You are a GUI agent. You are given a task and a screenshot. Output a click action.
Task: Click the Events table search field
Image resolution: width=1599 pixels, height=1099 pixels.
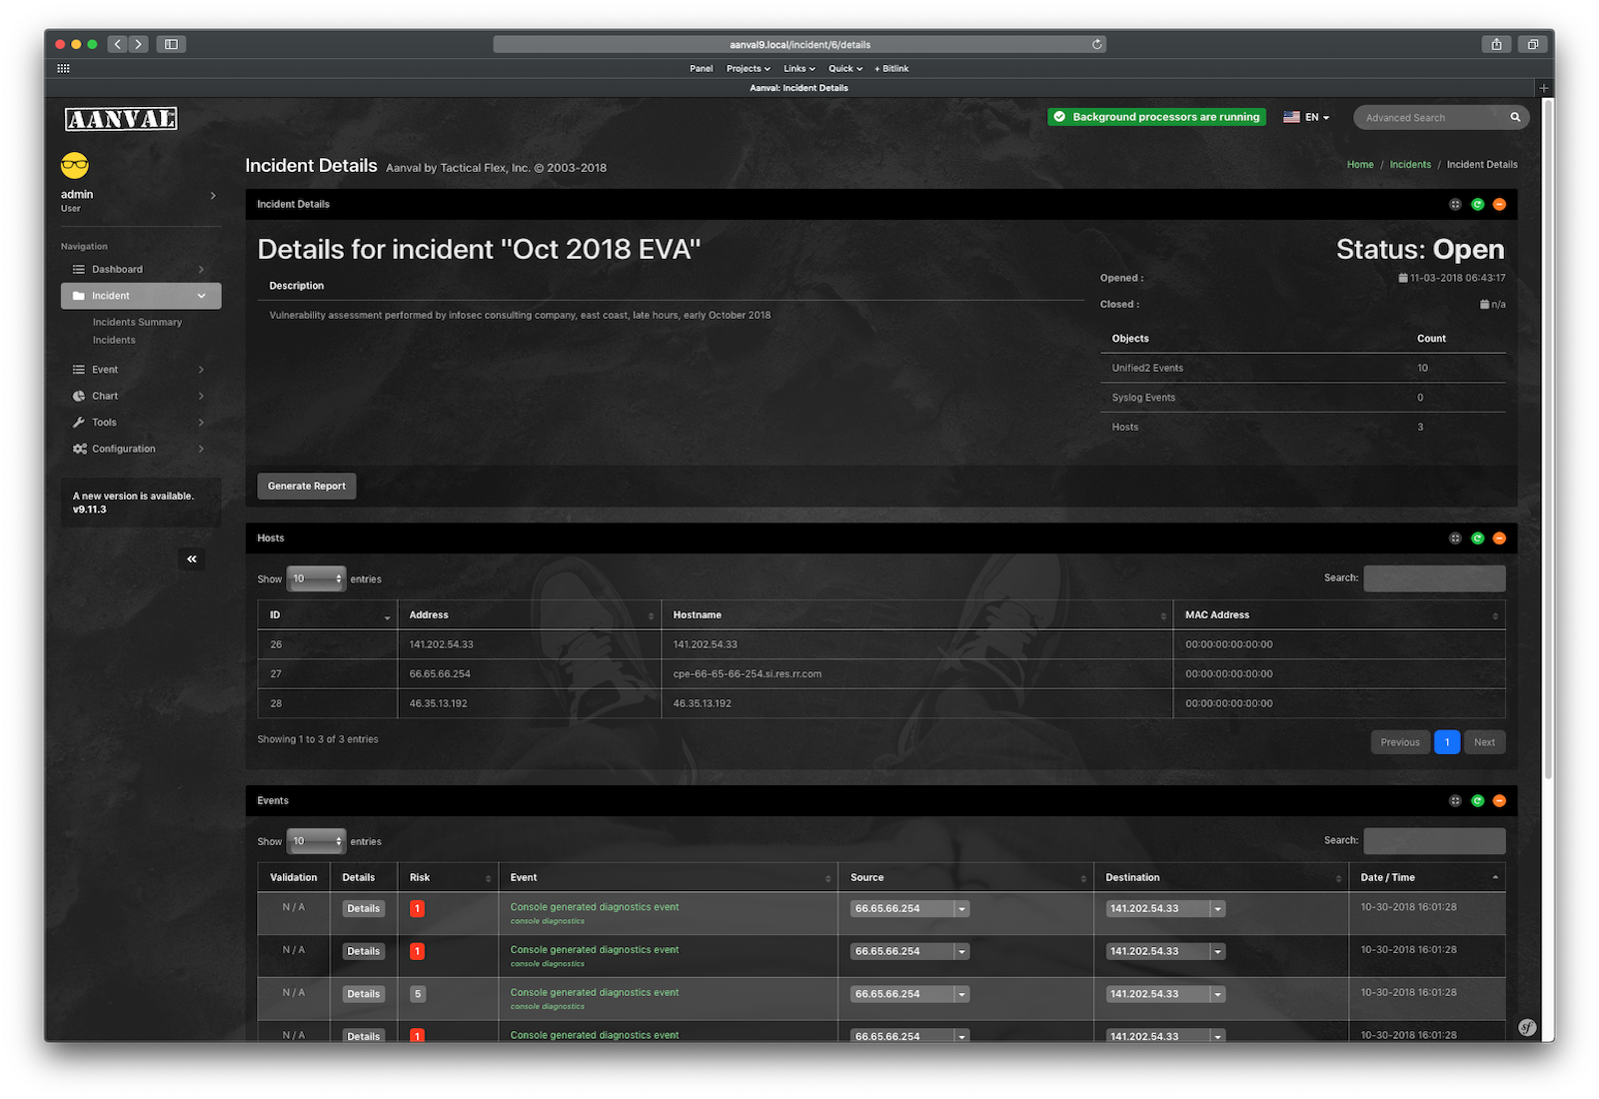1434,841
